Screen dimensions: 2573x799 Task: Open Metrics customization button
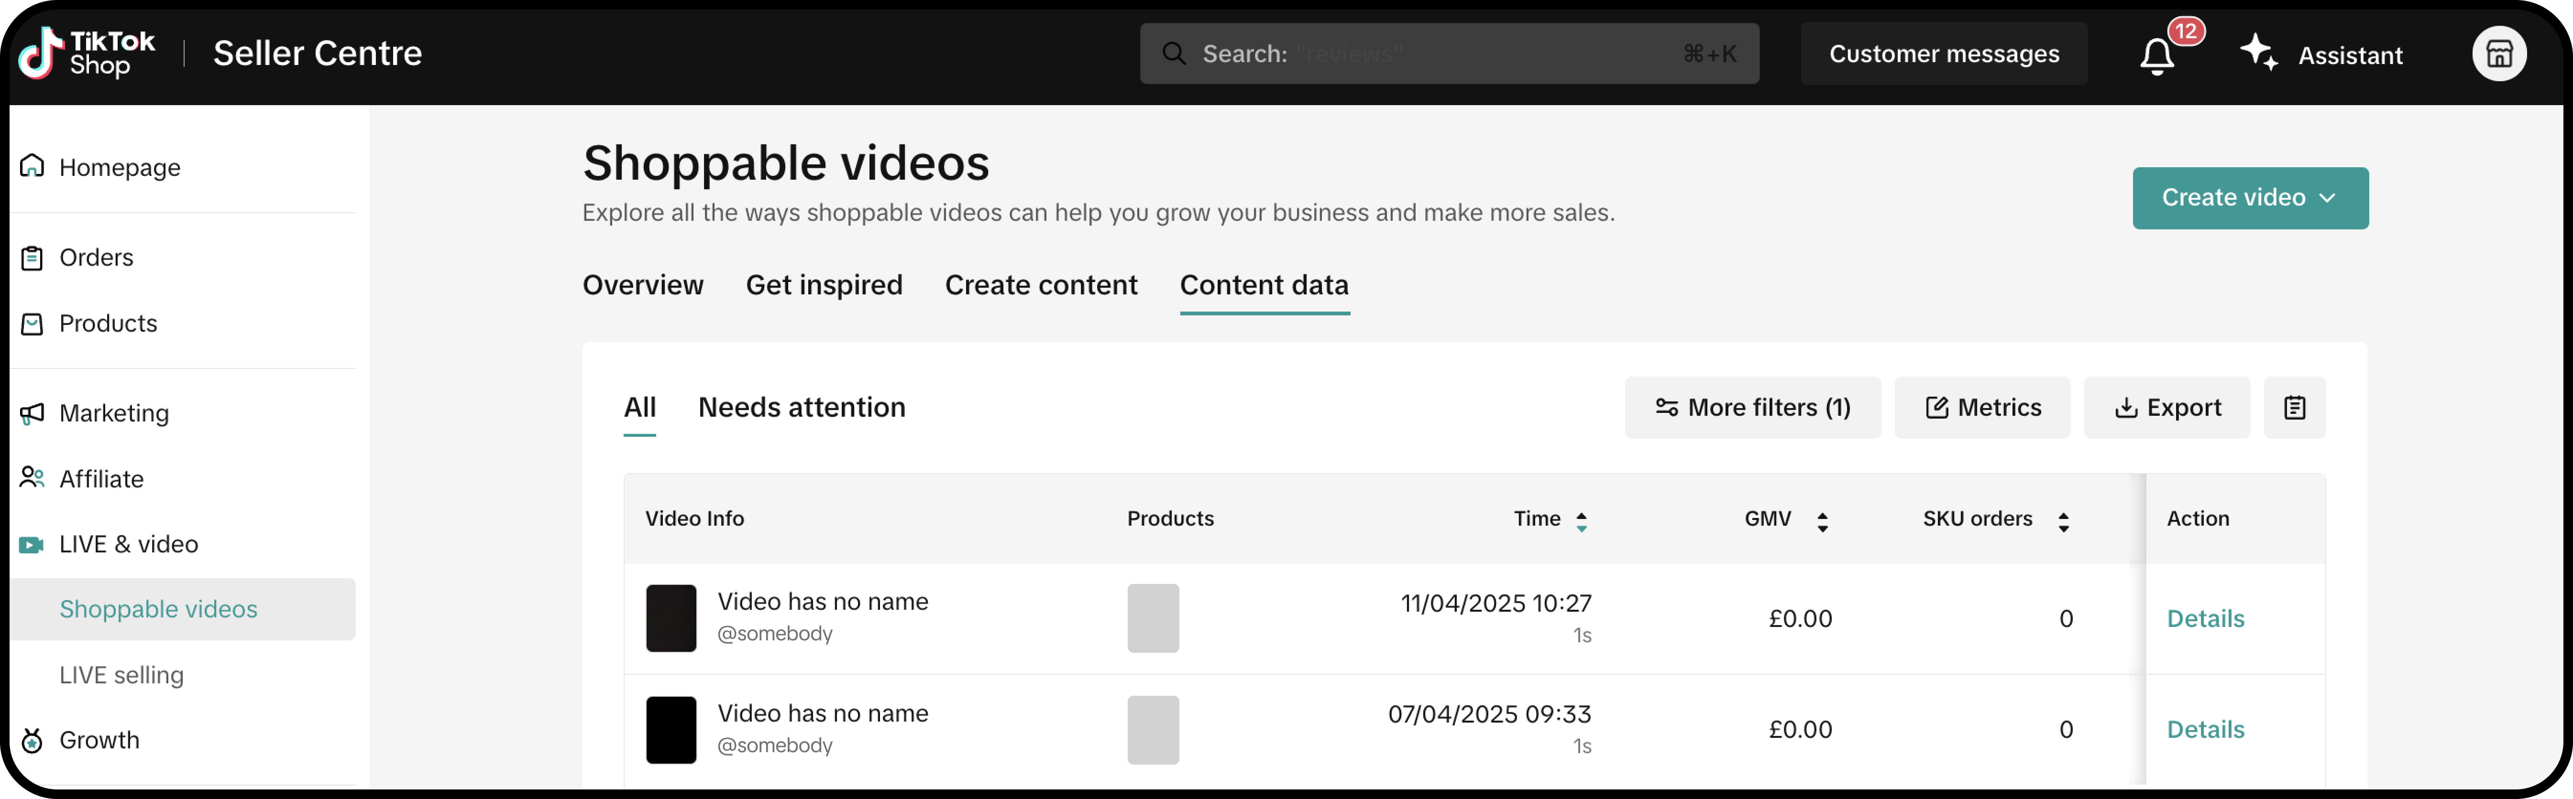click(1982, 407)
